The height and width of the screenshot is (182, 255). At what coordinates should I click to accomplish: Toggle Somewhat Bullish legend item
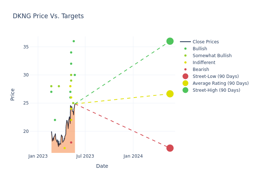[212, 56]
